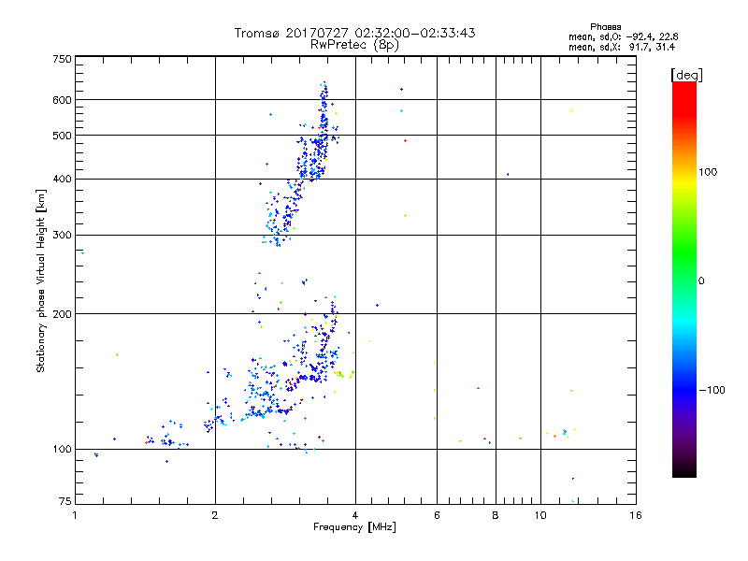Click the 'mean, sd,O: -92.4, 22.8' statistic
748x561 pixels.
point(623,36)
